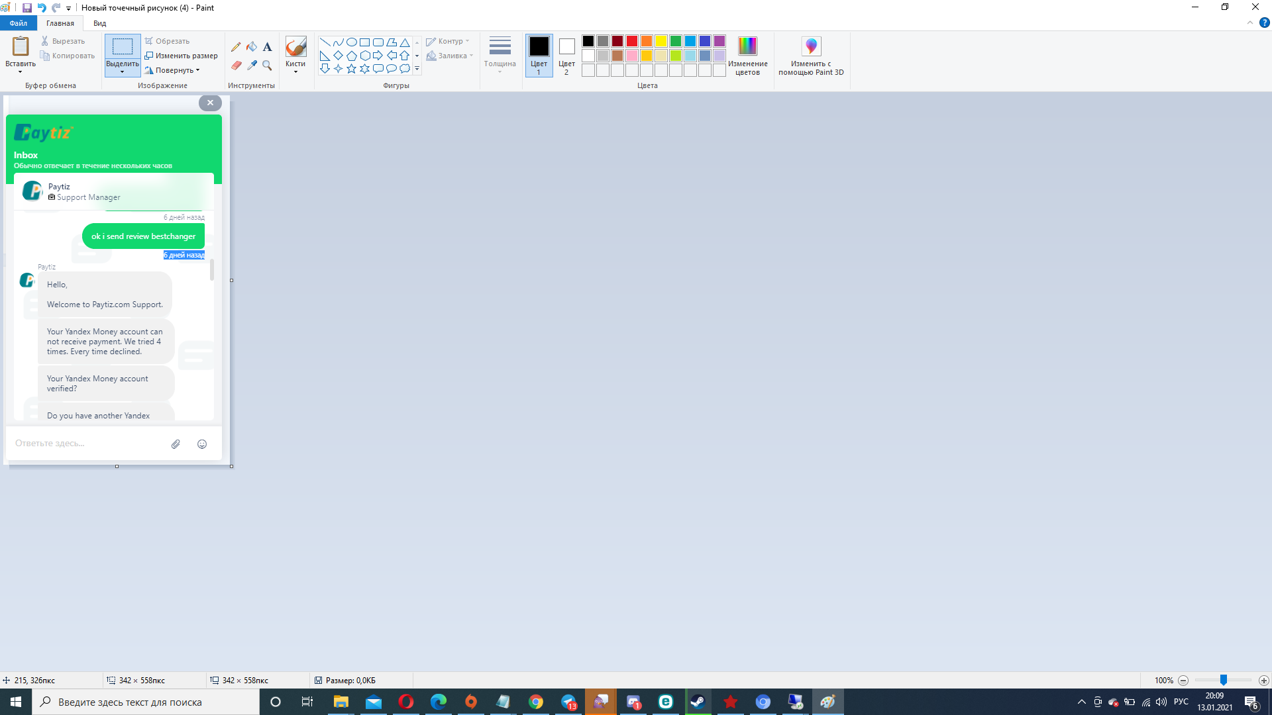Click the Paste button
The width and height of the screenshot is (1272, 715).
tap(21, 47)
